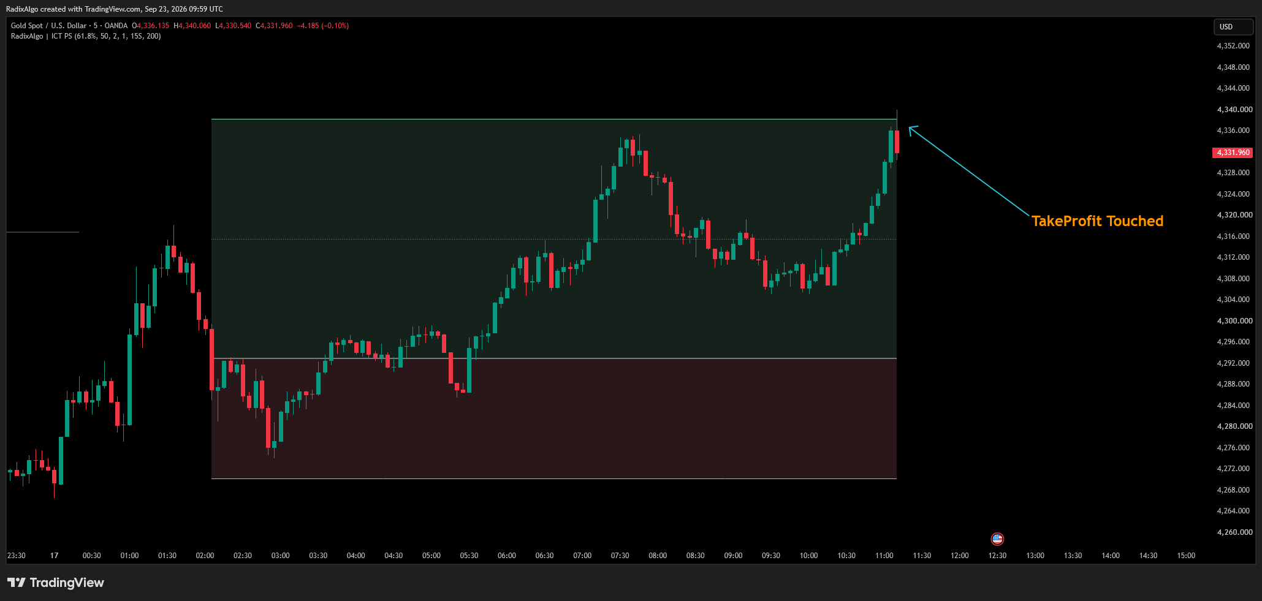This screenshot has height=601, width=1262.
Task: Click the 4,280.000 price axis label
Action: (x=1234, y=426)
